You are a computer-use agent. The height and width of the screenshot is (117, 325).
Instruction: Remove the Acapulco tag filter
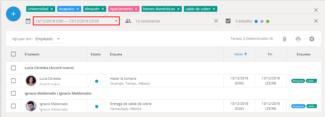point(78,9)
